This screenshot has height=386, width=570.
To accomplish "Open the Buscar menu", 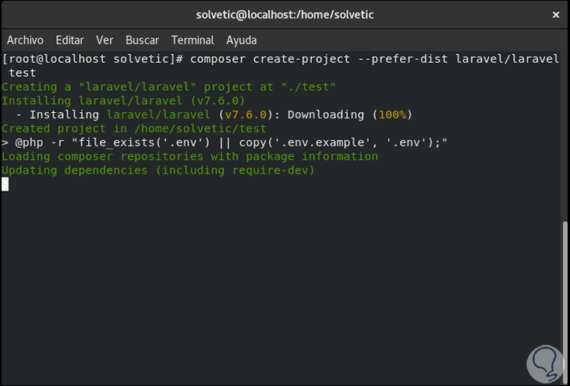I will point(142,40).
